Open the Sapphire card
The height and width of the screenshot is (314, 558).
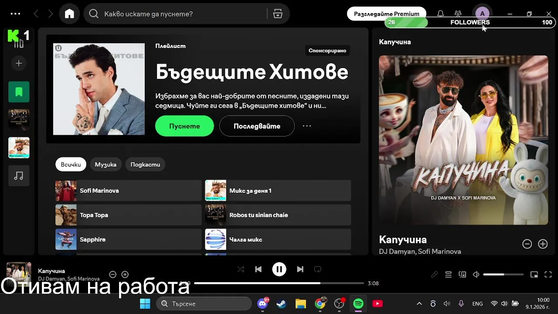129,239
